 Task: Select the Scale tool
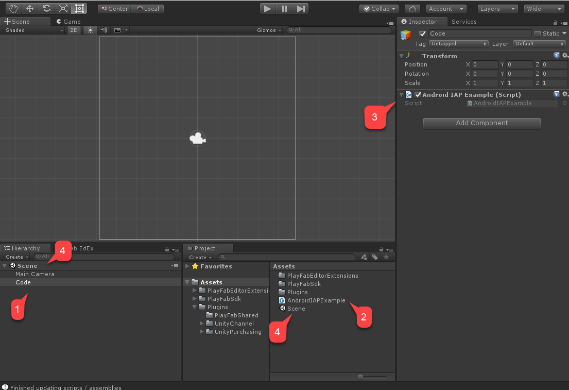click(63, 8)
